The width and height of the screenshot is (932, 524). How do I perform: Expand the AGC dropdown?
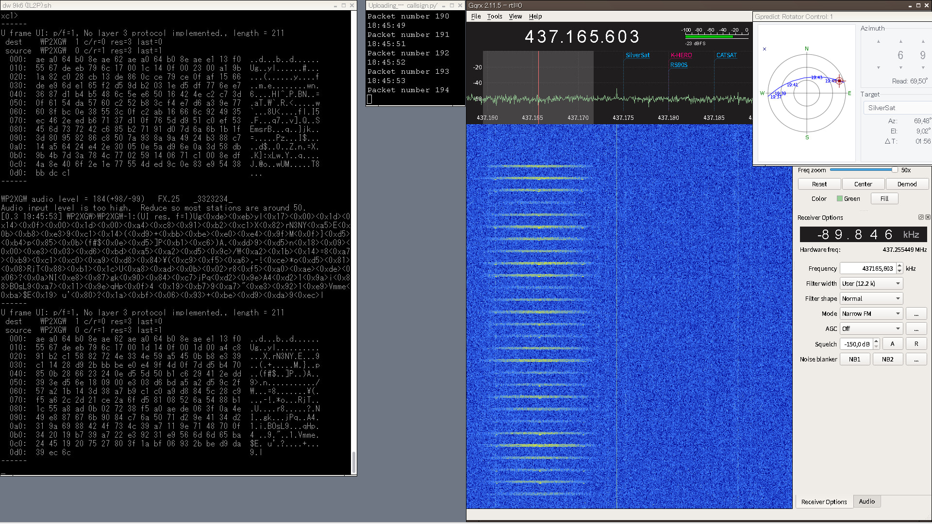click(871, 329)
